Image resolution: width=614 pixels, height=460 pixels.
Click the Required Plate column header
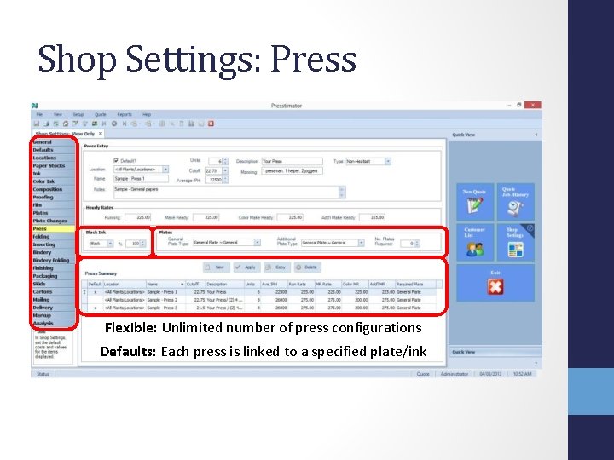pos(416,284)
